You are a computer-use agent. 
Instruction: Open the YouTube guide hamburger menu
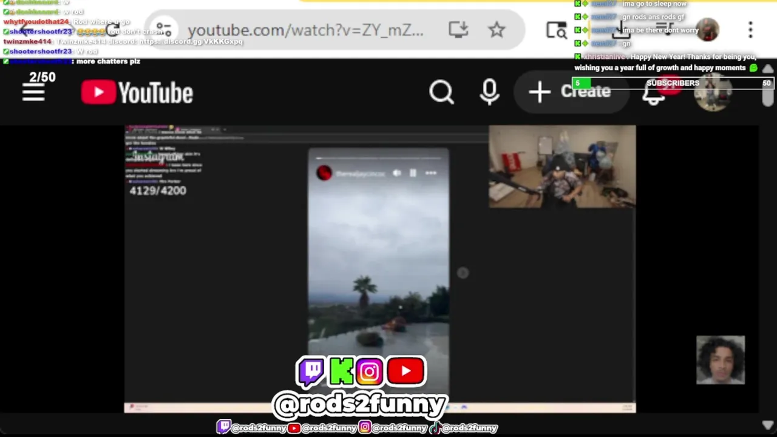(x=33, y=92)
